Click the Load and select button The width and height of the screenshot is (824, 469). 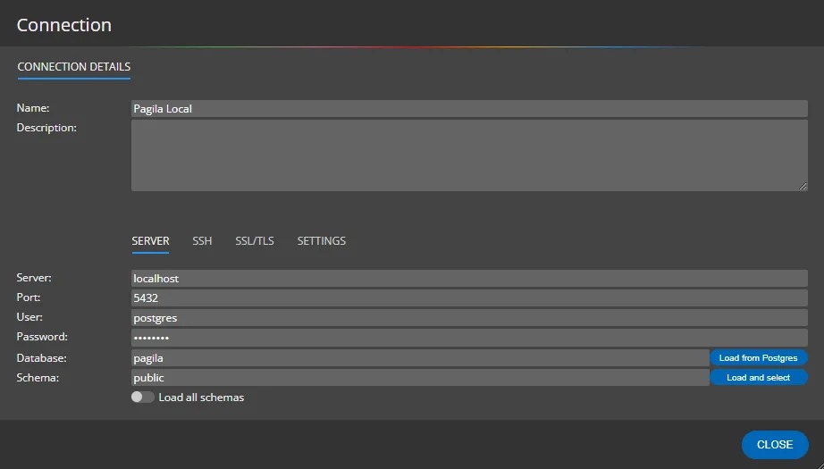[x=758, y=378]
